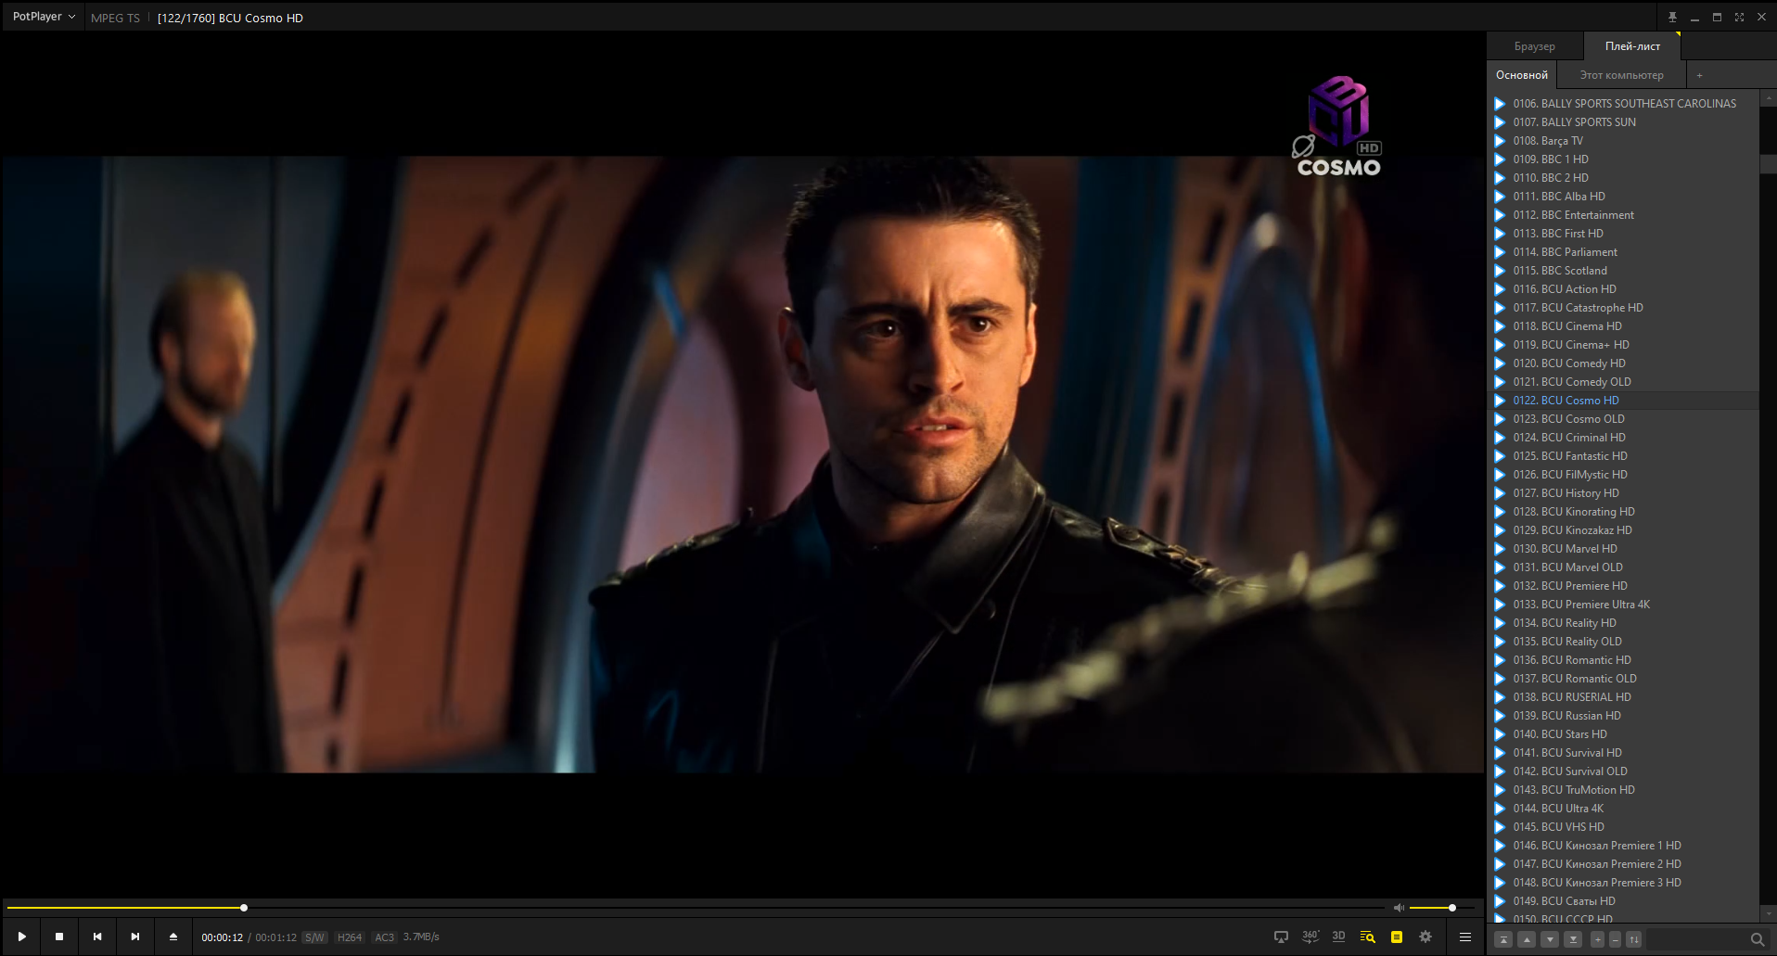
Task: Go to the previous track
Action: (97, 937)
